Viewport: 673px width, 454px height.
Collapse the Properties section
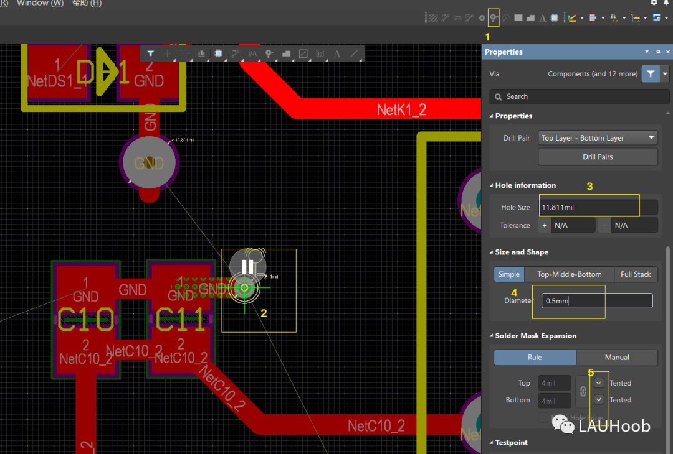point(492,116)
